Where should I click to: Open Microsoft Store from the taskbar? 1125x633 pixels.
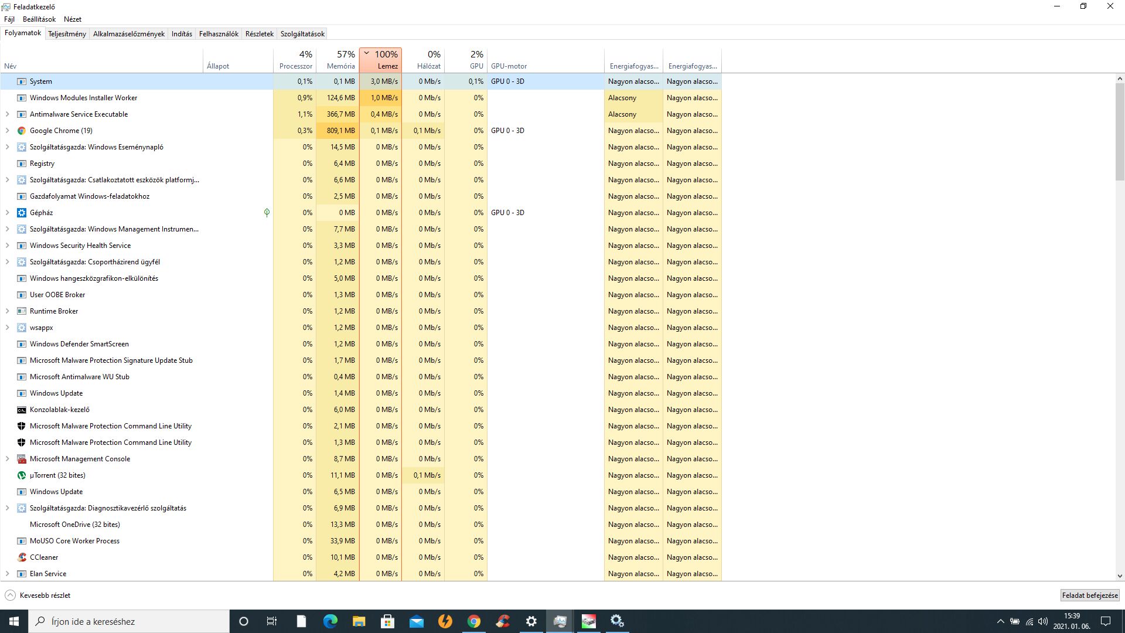(x=387, y=621)
